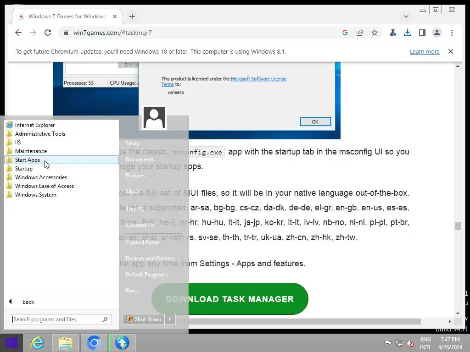Launch Internet Explorer from the taskbar
The image size is (470, 352).
[38, 343]
